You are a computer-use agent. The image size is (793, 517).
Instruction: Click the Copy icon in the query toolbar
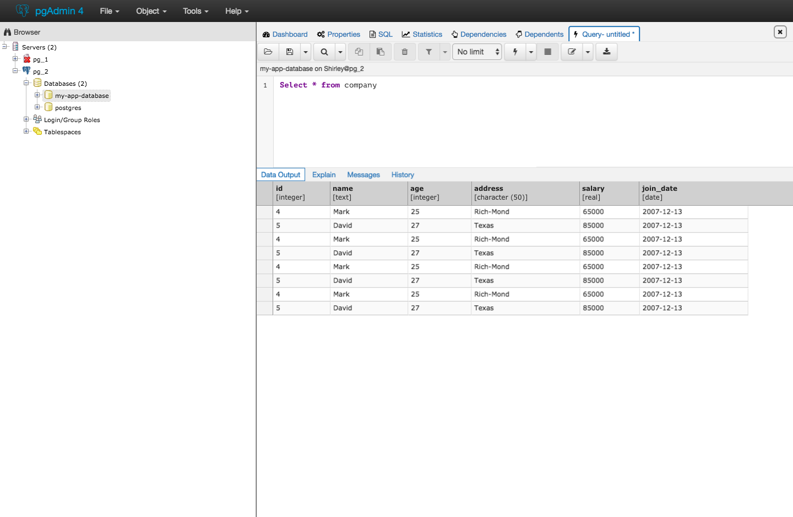pyautogui.click(x=359, y=52)
